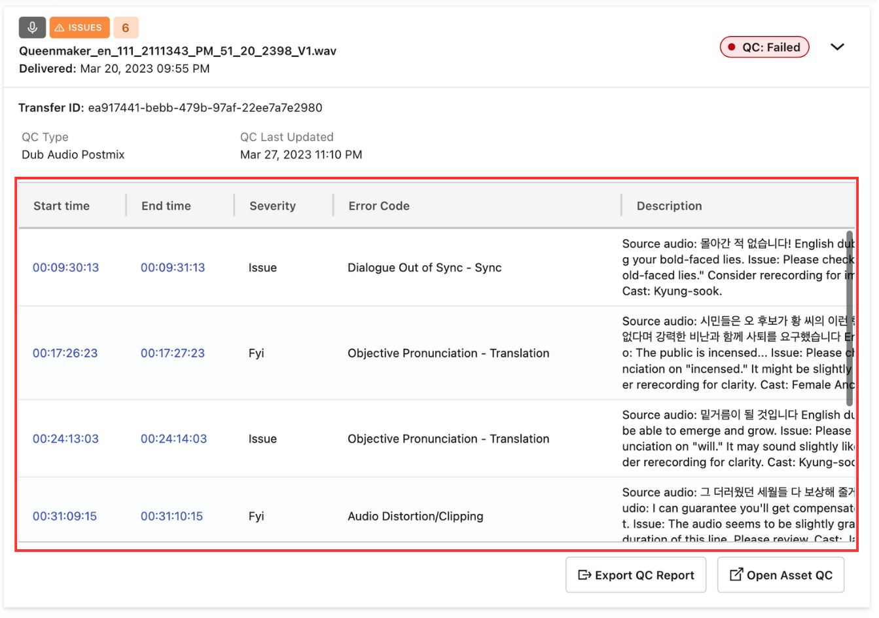Select Objective Pronunciation error in 00:24:13:03 row
Screen dimensions: 879x618
tap(448, 439)
